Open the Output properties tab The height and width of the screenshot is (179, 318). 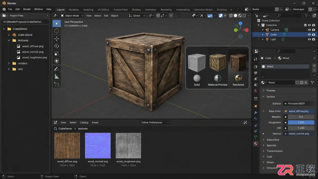[x=256, y=73]
